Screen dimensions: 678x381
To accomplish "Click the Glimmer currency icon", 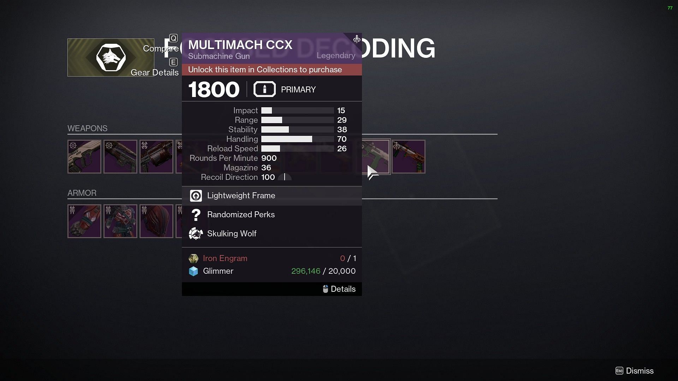I will click(195, 271).
